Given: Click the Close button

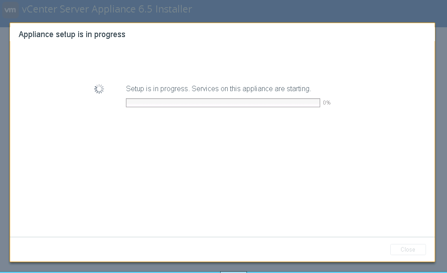Looking at the screenshot, I should (x=408, y=249).
